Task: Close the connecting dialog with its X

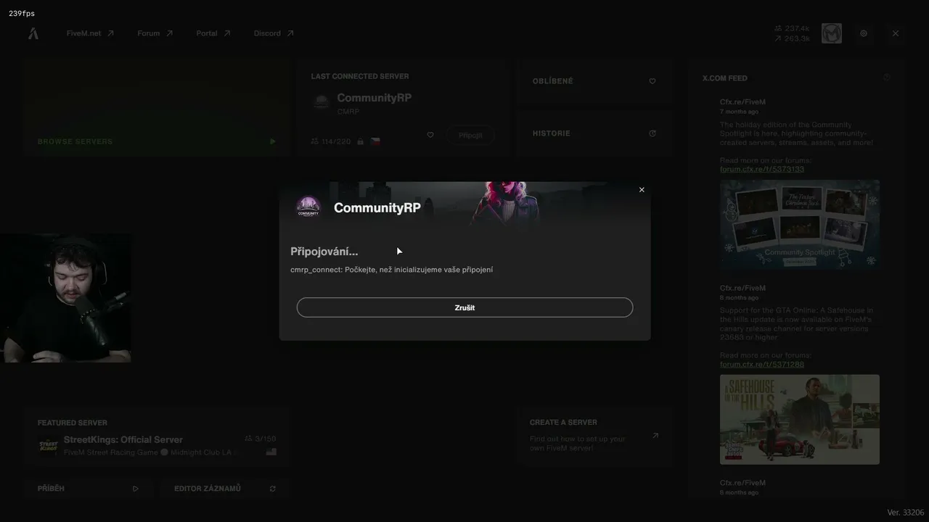Action: (642, 190)
